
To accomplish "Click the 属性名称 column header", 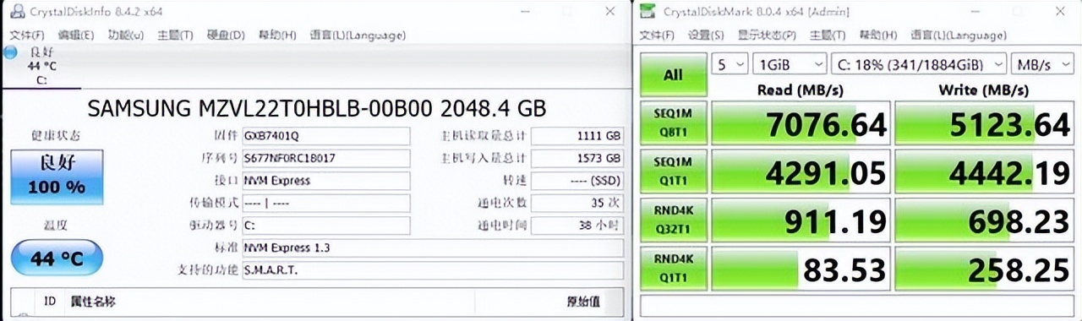I will 93,302.
